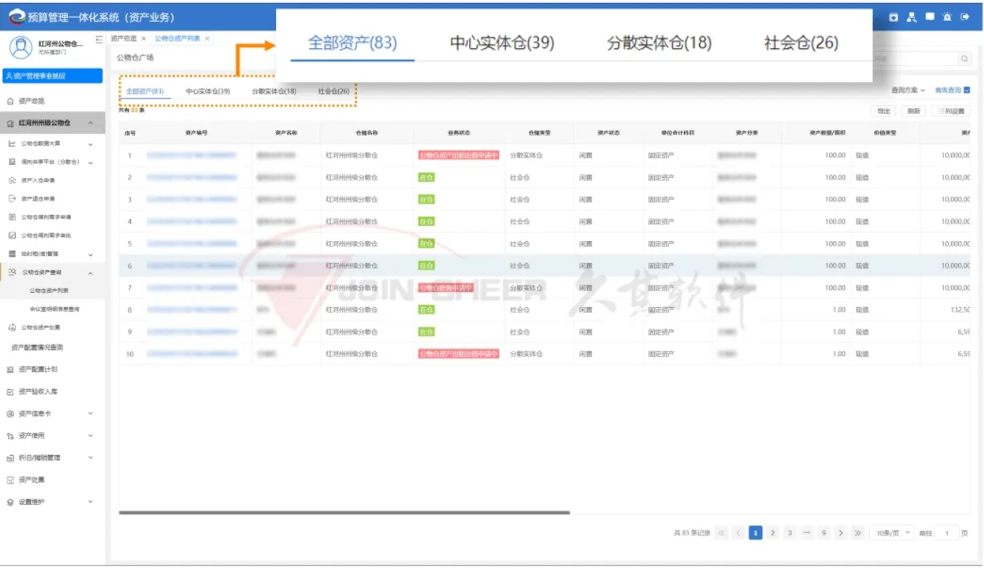The width and height of the screenshot is (984, 576).
Task: Go to page 2 in pagination
Action: click(772, 533)
